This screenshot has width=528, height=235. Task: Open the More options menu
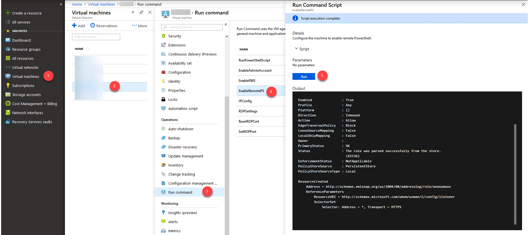click(x=139, y=26)
